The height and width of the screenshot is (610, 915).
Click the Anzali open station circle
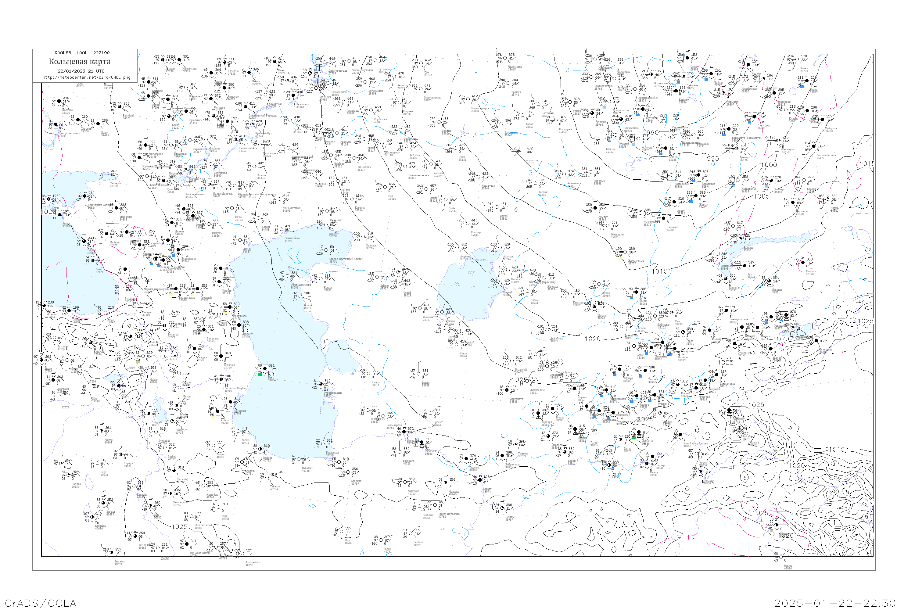click(239, 432)
